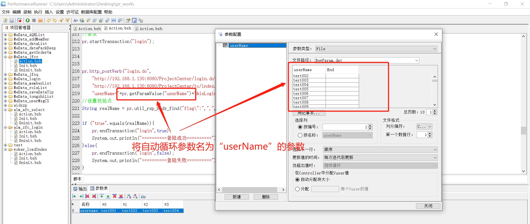The width and height of the screenshot is (530, 224).
Task: Click the save floppy disk icon
Action: (12, 20)
